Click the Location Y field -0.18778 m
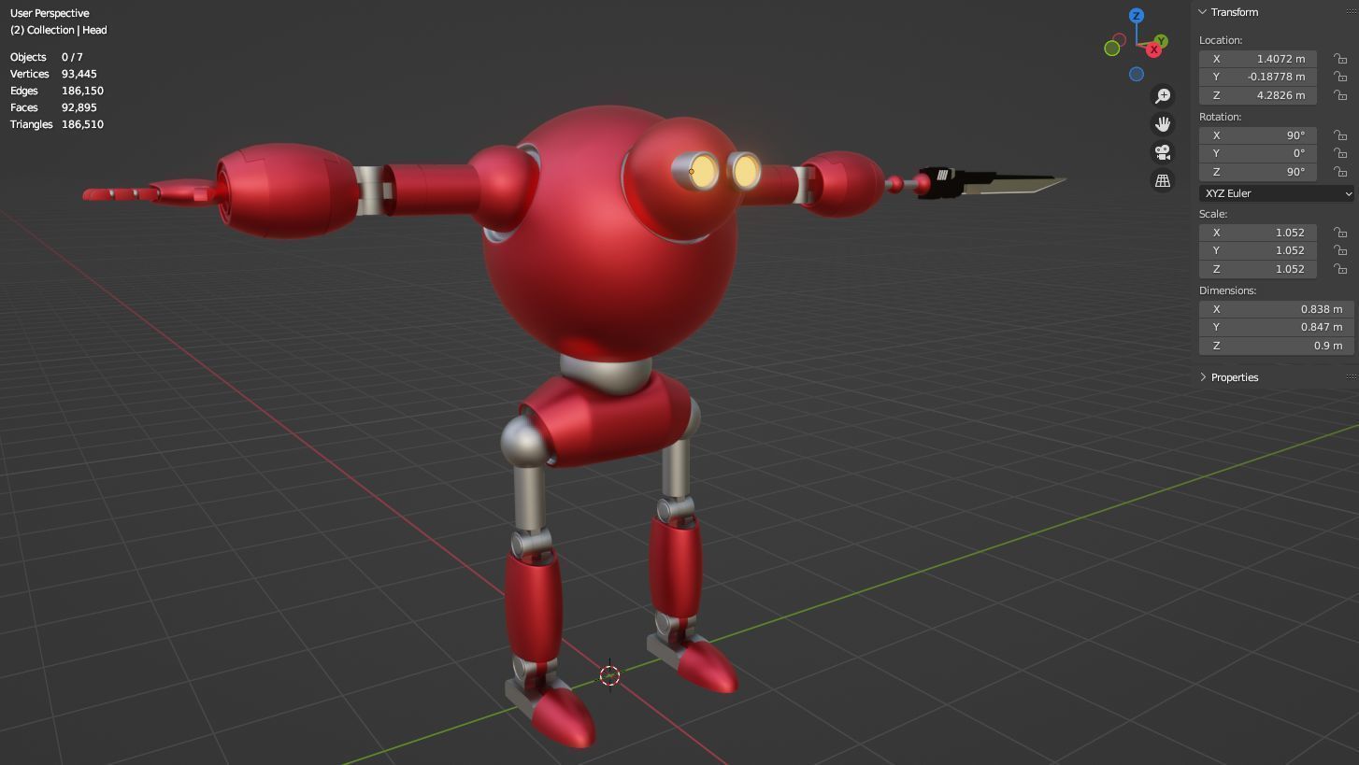This screenshot has height=765, width=1359. tap(1258, 77)
